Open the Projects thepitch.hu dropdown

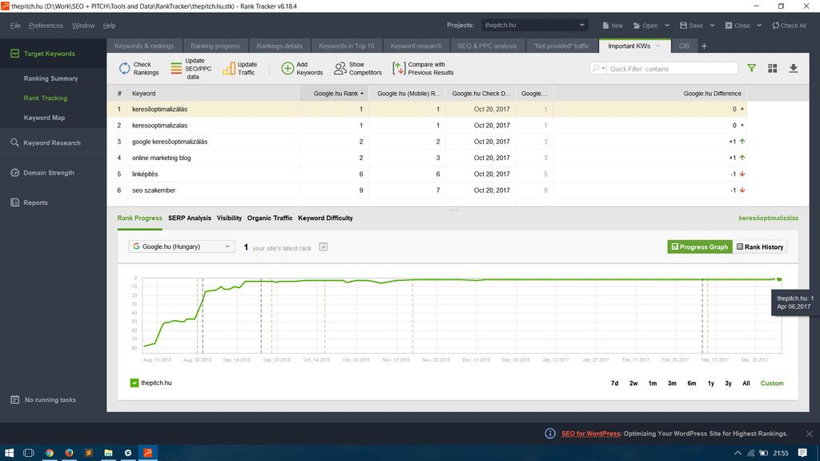534,25
